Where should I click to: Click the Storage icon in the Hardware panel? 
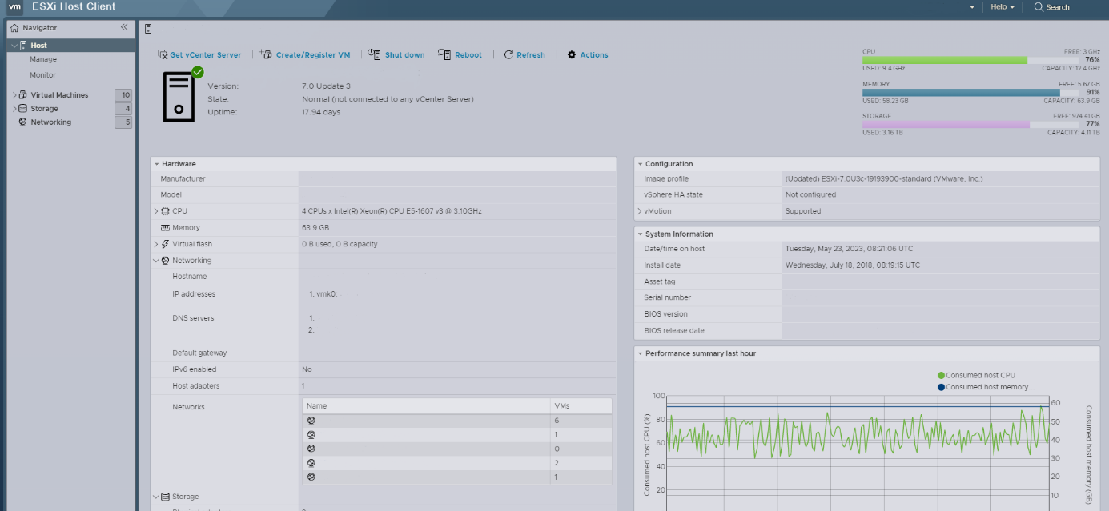165,497
